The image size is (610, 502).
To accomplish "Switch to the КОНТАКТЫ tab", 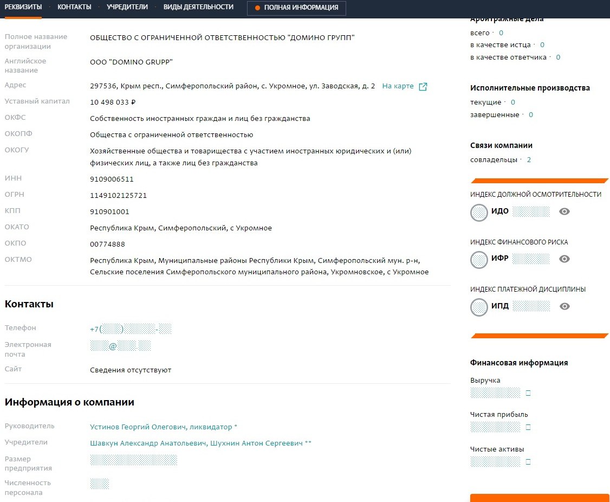I will tap(74, 7).
